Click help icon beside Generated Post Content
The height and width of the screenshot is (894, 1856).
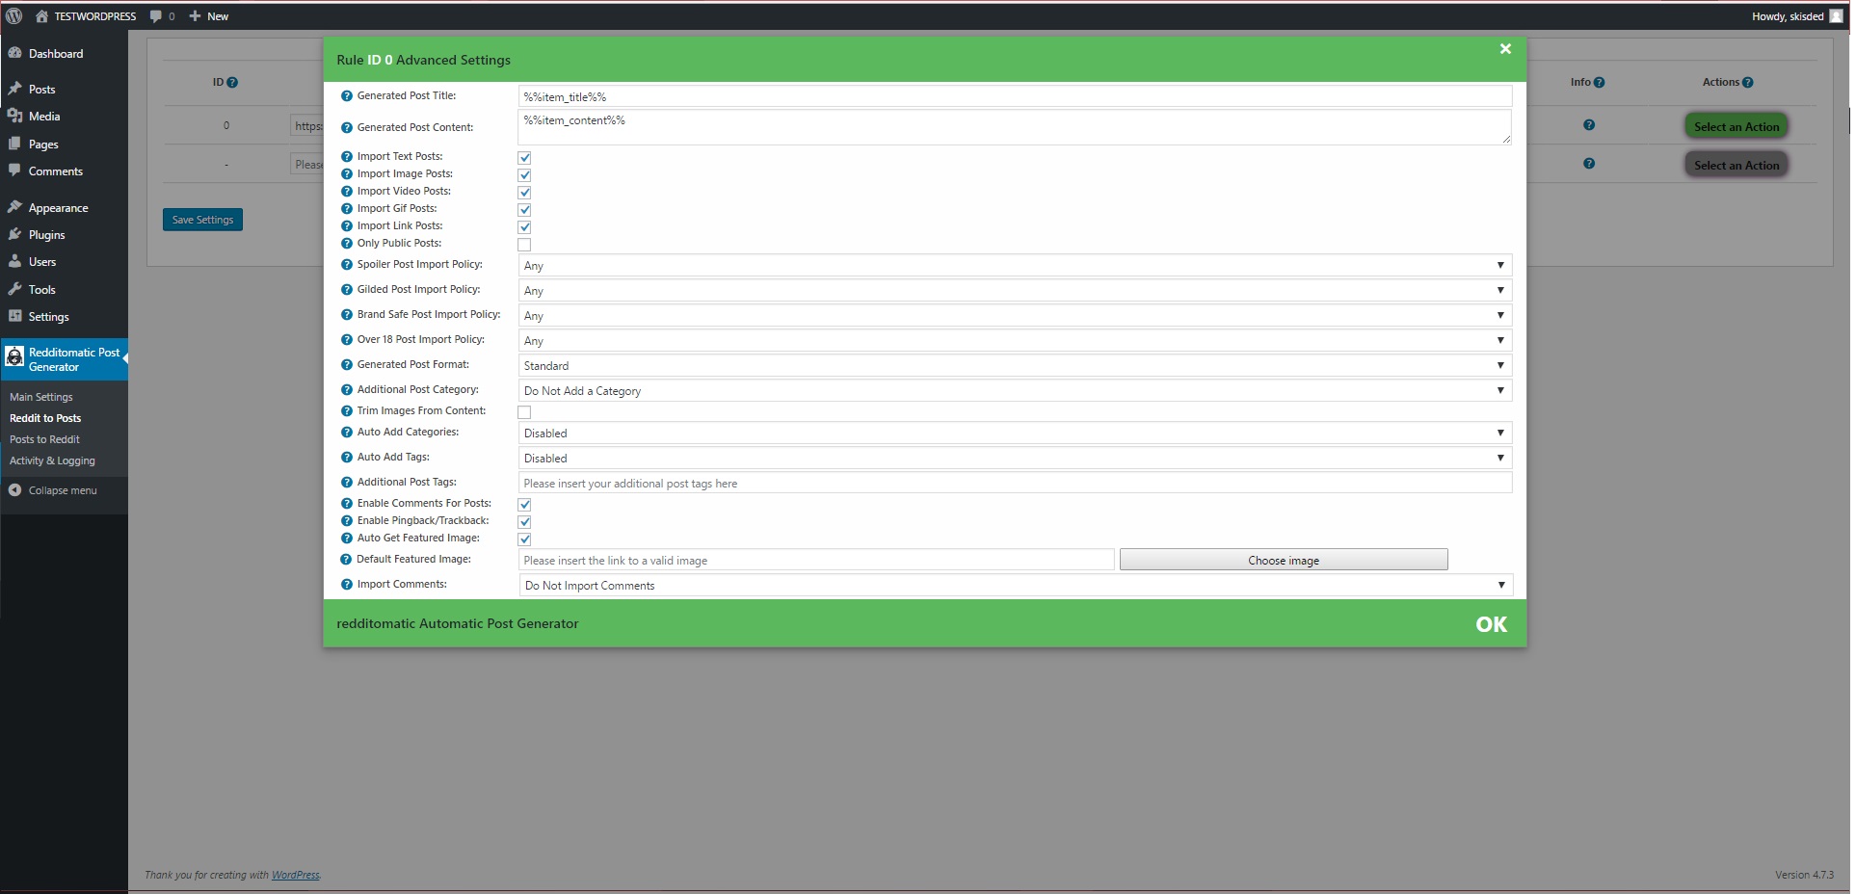(x=347, y=128)
